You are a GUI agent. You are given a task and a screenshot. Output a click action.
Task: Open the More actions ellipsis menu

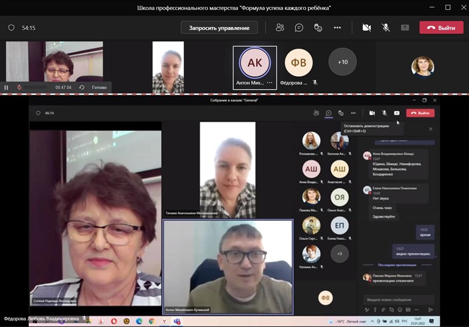337,28
